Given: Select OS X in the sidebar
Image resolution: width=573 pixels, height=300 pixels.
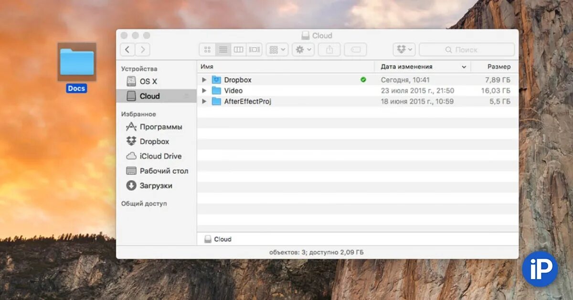Looking at the screenshot, I should pos(157,81).
